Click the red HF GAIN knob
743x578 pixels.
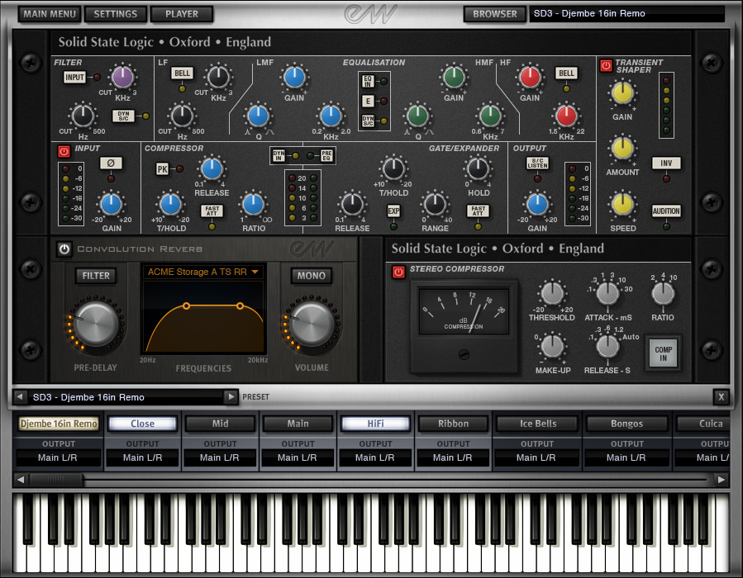pyautogui.click(x=530, y=77)
